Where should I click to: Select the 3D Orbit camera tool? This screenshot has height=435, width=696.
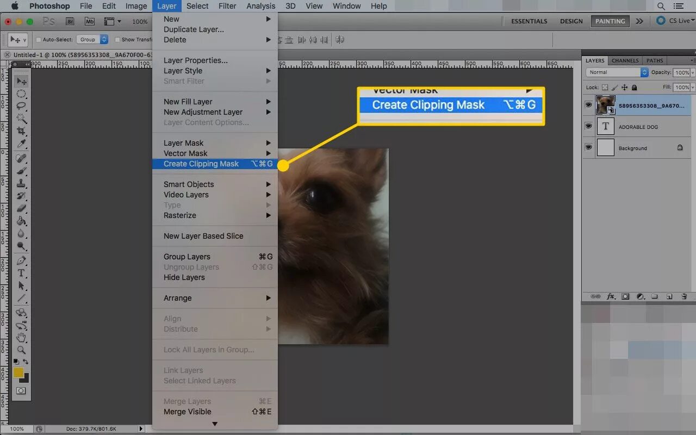pyautogui.click(x=21, y=325)
